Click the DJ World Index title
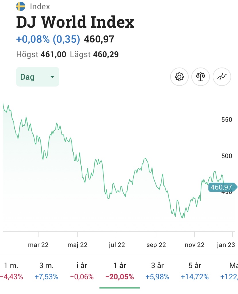 click(75, 22)
